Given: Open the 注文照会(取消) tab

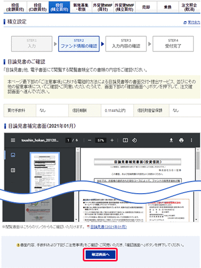Looking at the screenshot, I should point(189,7).
